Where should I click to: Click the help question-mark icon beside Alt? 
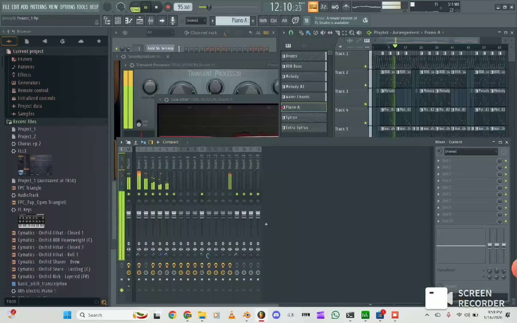pyautogui.click(x=296, y=20)
